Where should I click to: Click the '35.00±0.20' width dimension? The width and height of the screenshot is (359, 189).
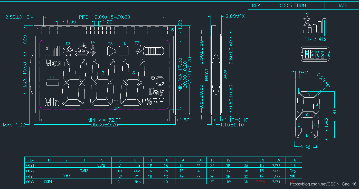point(105,125)
